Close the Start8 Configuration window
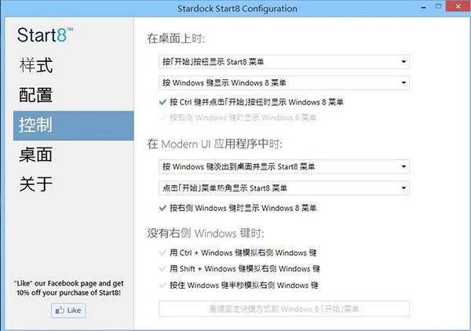The height and width of the screenshot is (331, 471). click(x=458, y=6)
